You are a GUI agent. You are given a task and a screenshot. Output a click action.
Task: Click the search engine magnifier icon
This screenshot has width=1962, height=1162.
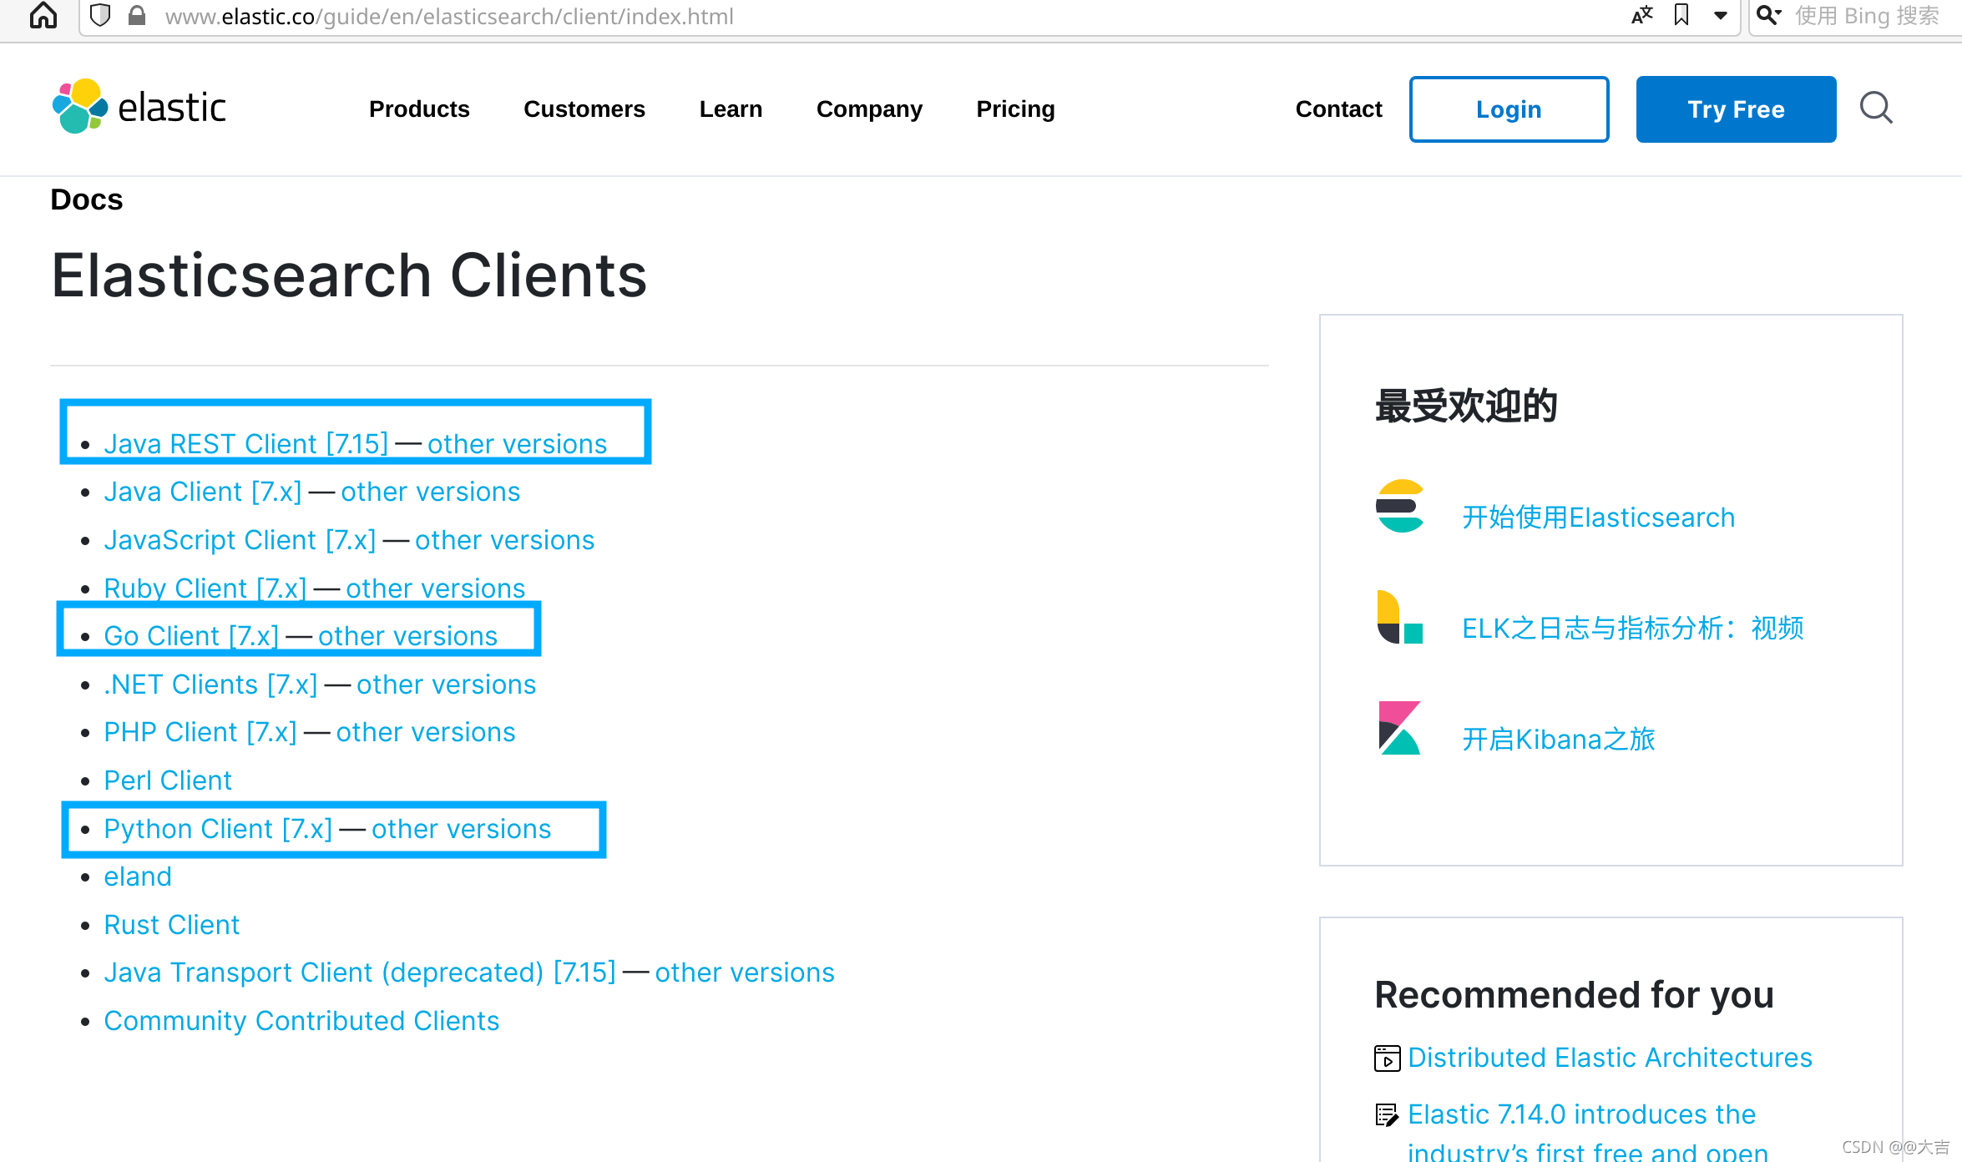[1769, 15]
